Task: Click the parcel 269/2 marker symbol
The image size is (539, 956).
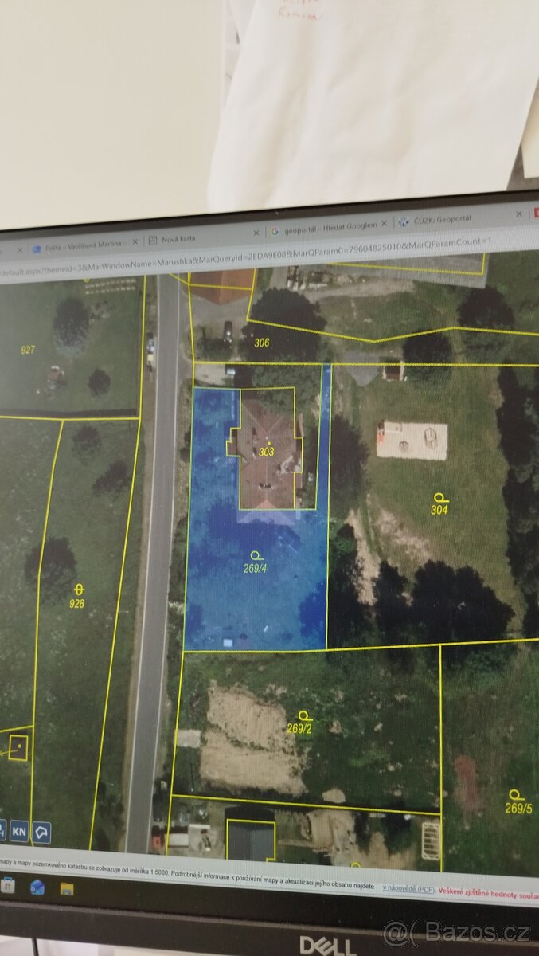Action: (x=303, y=715)
